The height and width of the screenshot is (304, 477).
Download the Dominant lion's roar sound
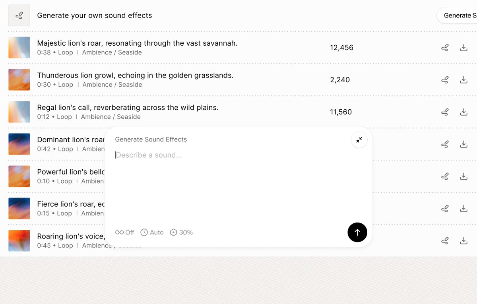pos(463,144)
